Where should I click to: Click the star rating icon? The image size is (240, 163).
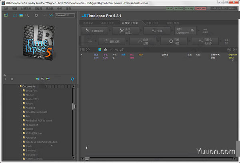[x=106, y=50]
